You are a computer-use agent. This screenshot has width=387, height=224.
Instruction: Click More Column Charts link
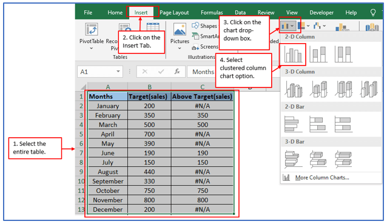click(x=322, y=178)
